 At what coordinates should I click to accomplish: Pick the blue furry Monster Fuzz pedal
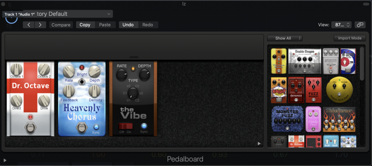[x=287, y=119]
